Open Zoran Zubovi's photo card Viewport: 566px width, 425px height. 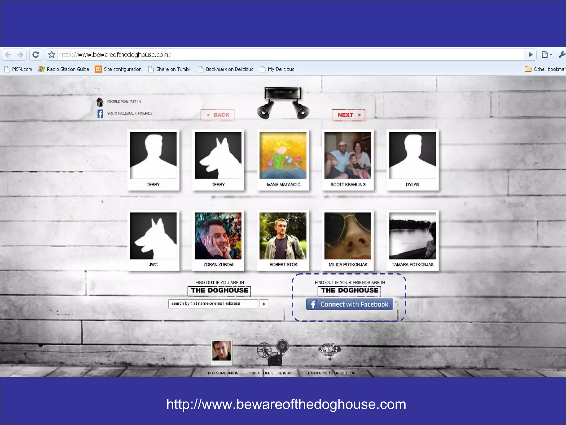pos(218,240)
